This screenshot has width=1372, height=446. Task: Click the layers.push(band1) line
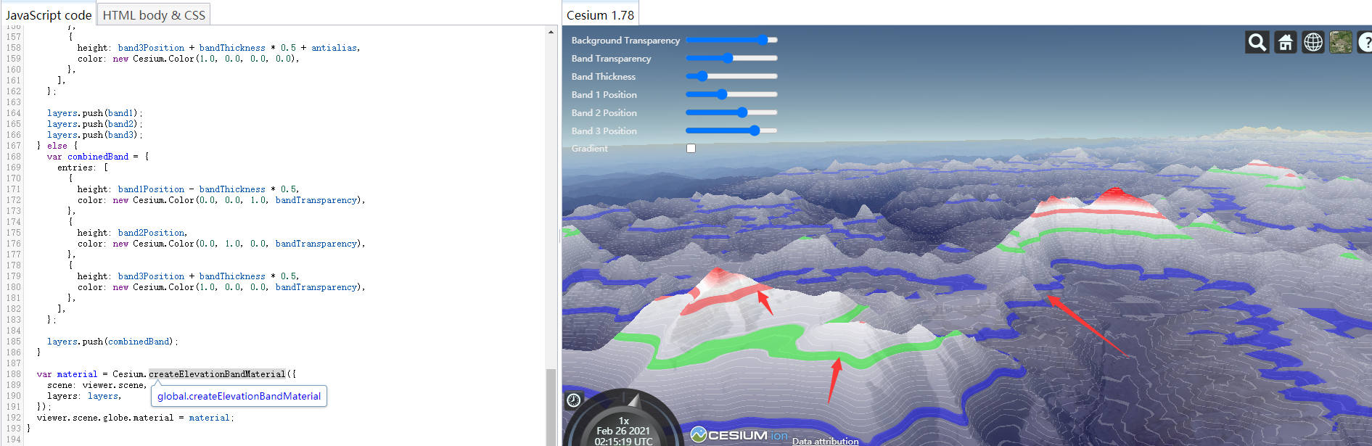pos(95,113)
